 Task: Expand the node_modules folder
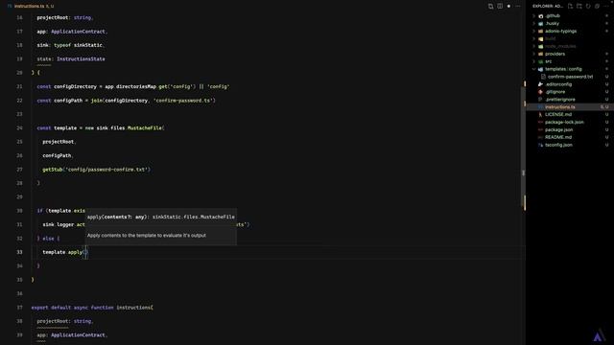click(x=534, y=46)
